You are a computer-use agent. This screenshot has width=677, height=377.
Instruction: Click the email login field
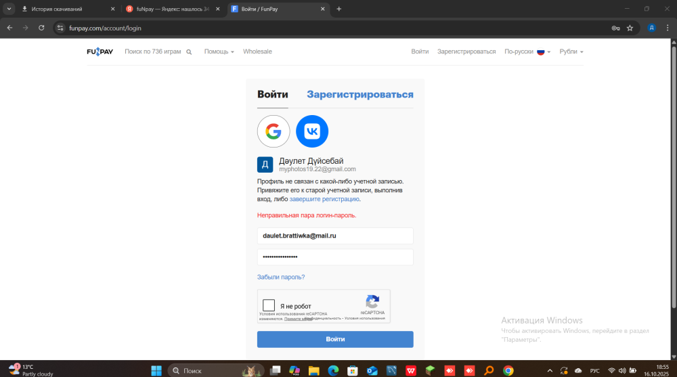click(335, 236)
